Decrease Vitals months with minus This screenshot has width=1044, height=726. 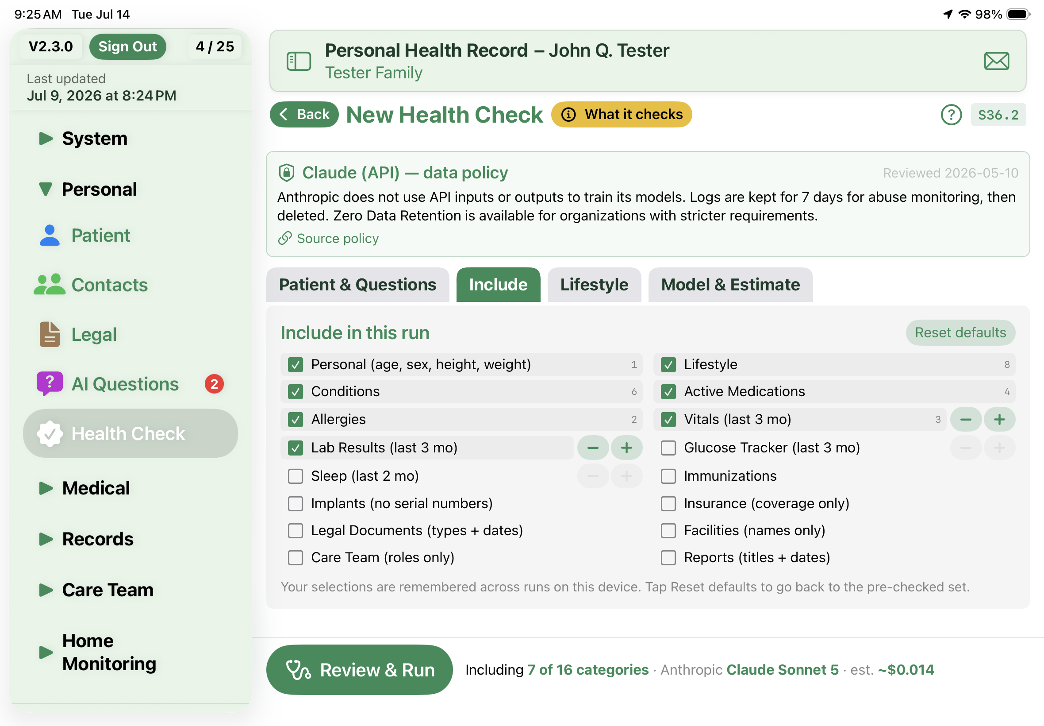pos(965,419)
